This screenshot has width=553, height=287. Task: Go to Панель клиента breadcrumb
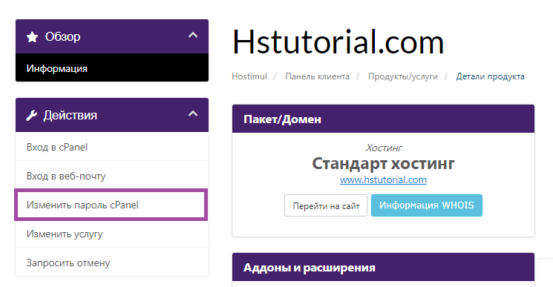[318, 76]
